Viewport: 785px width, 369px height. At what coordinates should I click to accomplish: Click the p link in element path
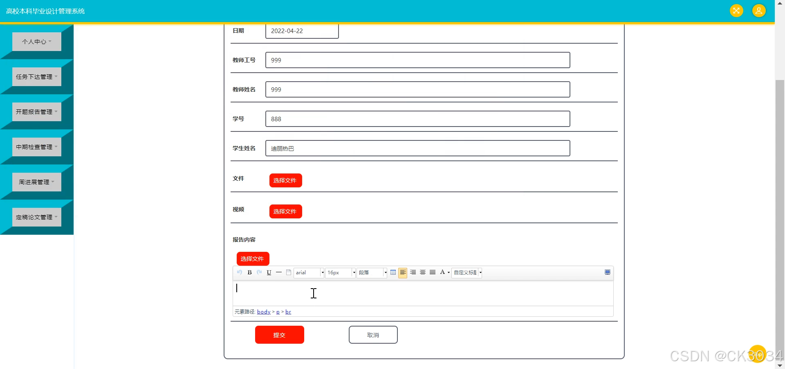click(278, 312)
